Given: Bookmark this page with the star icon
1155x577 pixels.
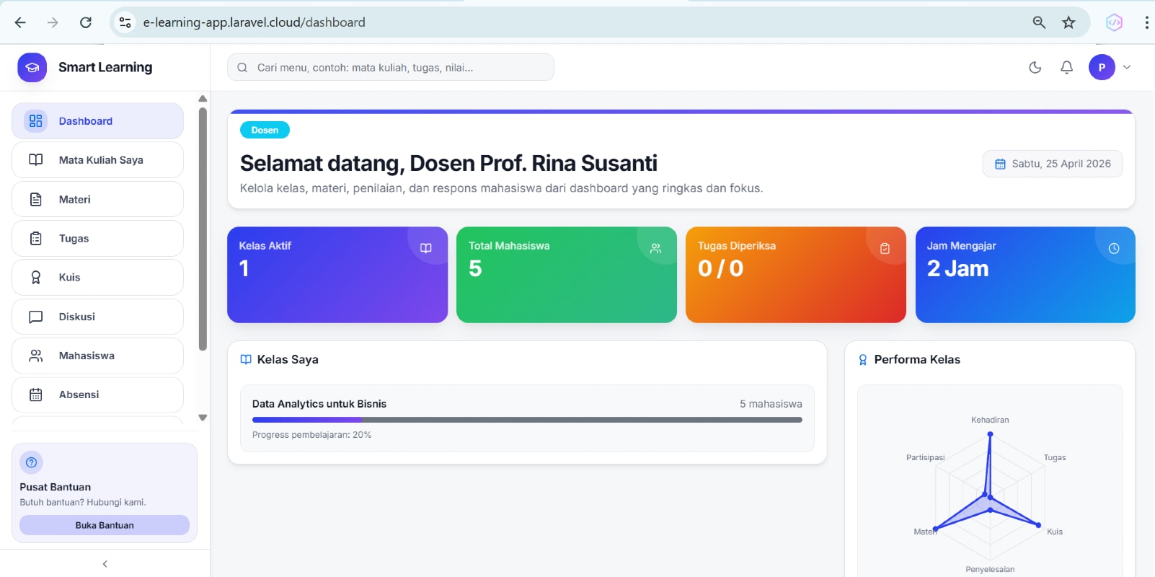Looking at the screenshot, I should coord(1068,22).
